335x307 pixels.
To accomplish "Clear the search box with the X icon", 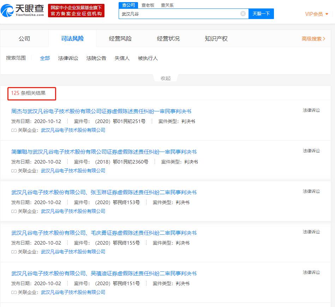I will click(243, 14).
